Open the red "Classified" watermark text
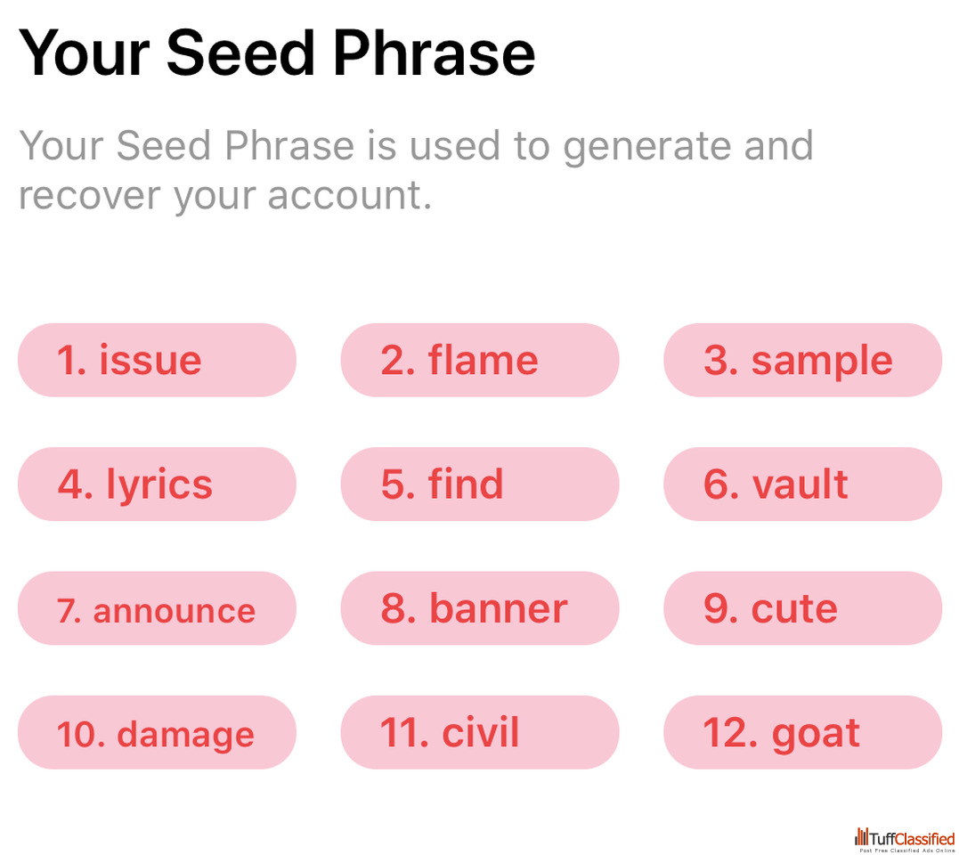959x855 pixels. pos(924,838)
